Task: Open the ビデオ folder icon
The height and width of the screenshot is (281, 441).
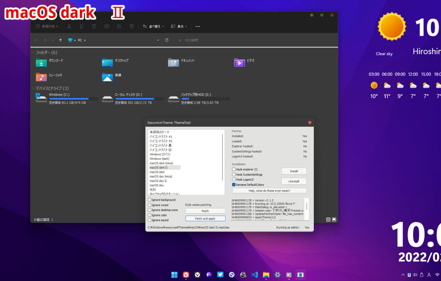Action: pyautogui.click(x=239, y=63)
